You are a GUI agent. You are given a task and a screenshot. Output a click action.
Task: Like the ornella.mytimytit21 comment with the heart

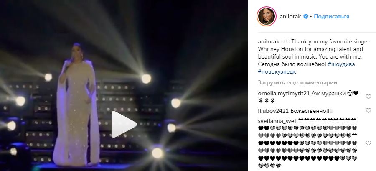(368, 97)
